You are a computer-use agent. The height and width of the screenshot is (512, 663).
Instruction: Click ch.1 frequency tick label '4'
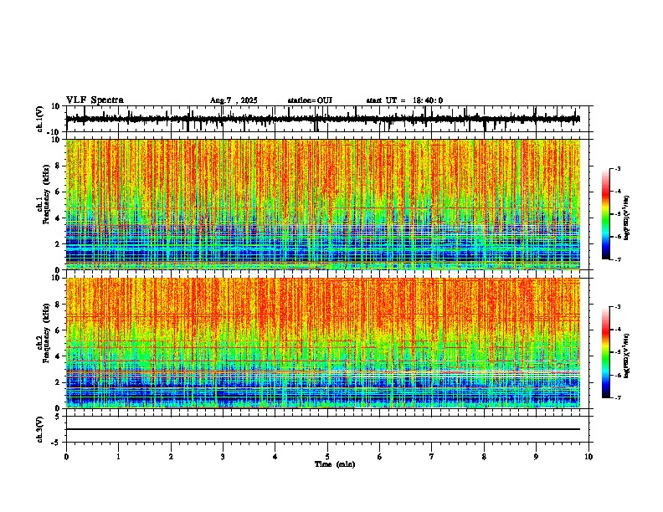pos(58,218)
